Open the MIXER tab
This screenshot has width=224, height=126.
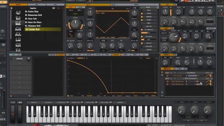(x=125, y=55)
